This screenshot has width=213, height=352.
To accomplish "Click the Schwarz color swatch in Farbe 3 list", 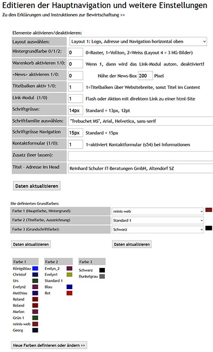I will tap(102, 270).
